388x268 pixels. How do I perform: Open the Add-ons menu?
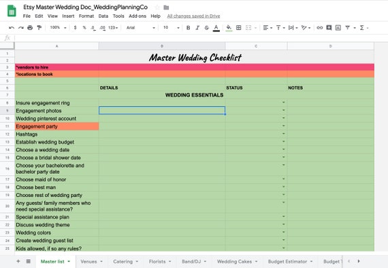[138, 16]
